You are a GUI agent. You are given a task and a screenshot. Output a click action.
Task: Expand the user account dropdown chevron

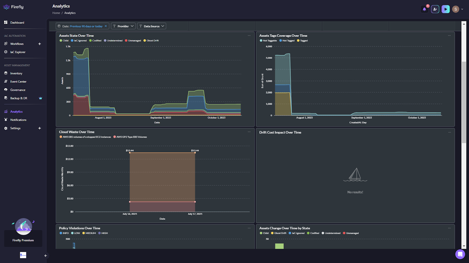point(462,9)
